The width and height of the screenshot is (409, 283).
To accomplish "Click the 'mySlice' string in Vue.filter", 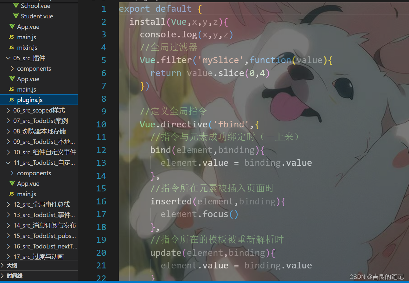I will tap(220, 60).
